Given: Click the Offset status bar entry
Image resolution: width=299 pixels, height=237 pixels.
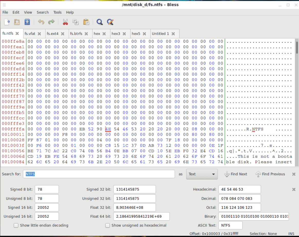Looking at the screenshot, I should coord(214,234).
